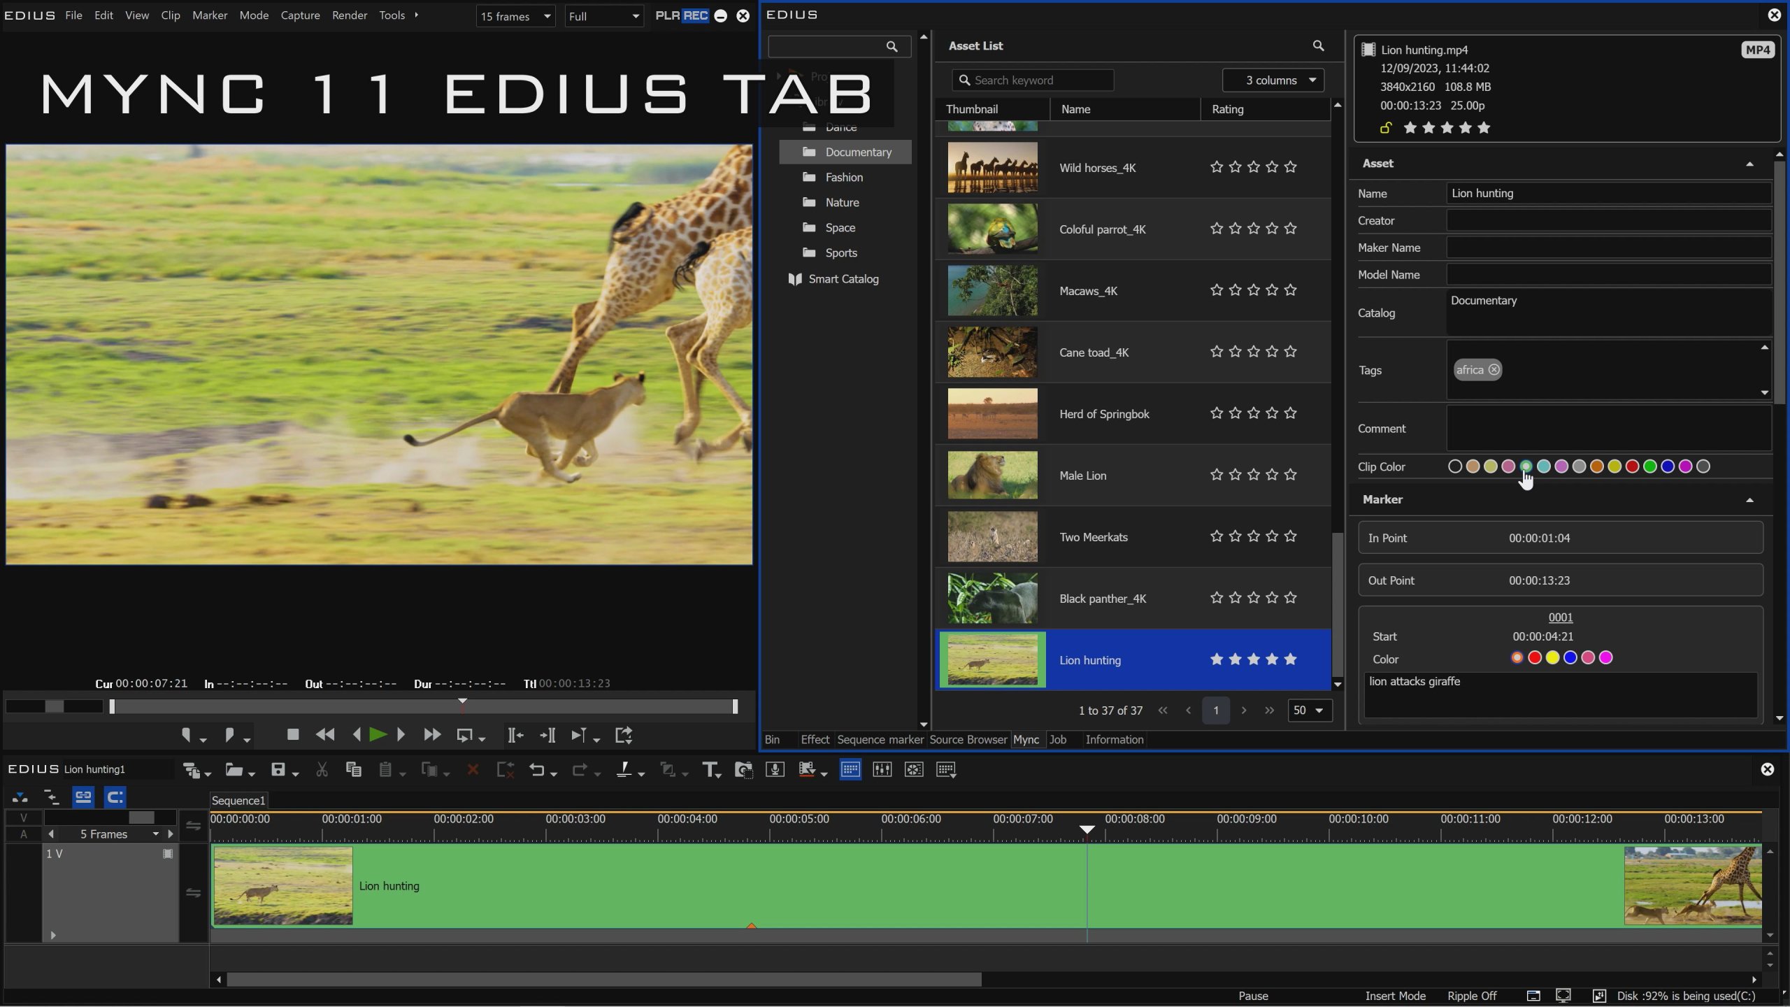1790x1007 pixels.
Task: Toggle the audio mixer icon
Action: 882,770
